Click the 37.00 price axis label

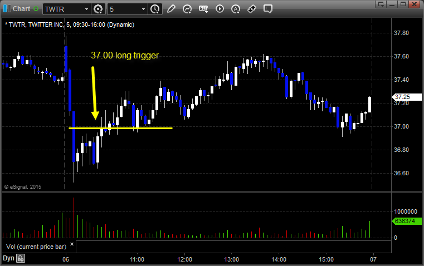point(401,126)
